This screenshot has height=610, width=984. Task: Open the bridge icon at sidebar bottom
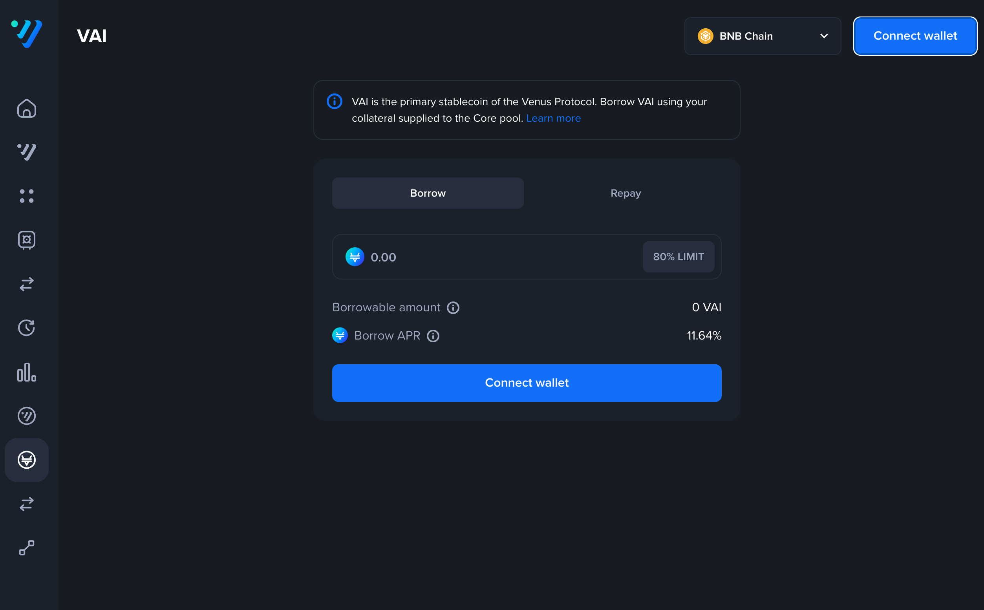[x=27, y=548]
